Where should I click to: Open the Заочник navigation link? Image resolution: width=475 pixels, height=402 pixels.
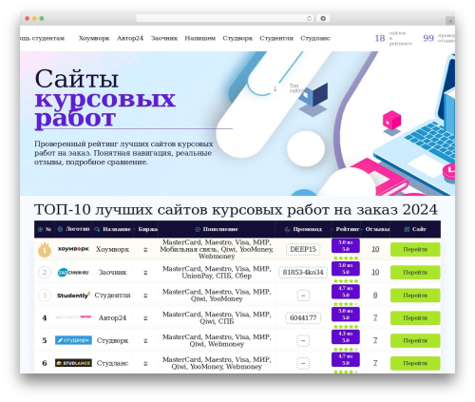point(164,38)
